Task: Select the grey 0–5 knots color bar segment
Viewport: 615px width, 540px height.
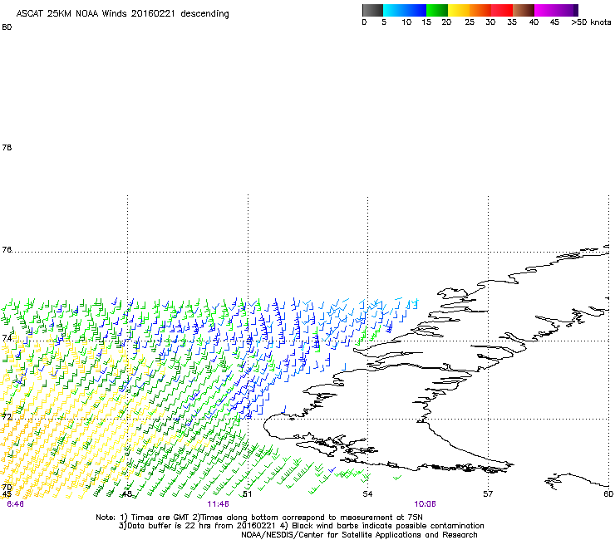Action: (372, 10)
